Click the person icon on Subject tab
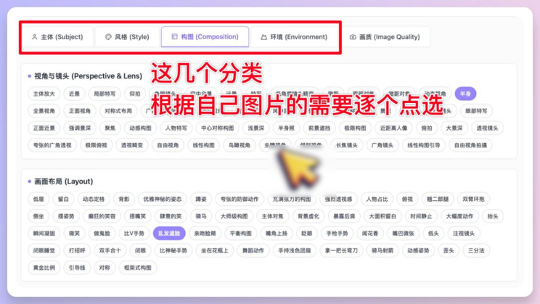This screenshot has height=304, width=540. (34, 37)
